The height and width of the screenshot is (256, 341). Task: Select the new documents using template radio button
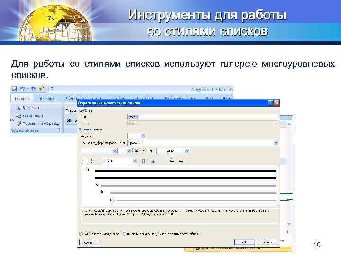pyautogui.click(x=125, y=234)
